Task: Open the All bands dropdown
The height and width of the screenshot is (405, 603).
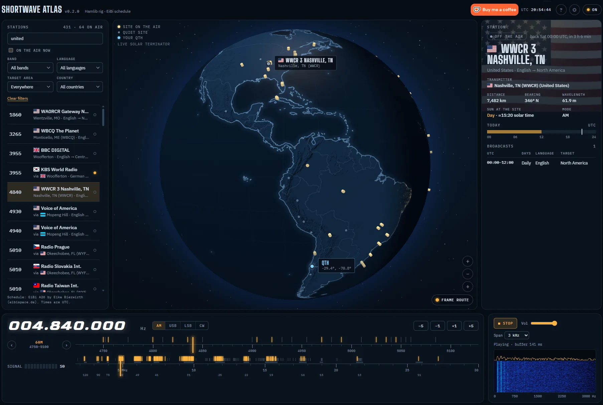Action: [30, 68]
